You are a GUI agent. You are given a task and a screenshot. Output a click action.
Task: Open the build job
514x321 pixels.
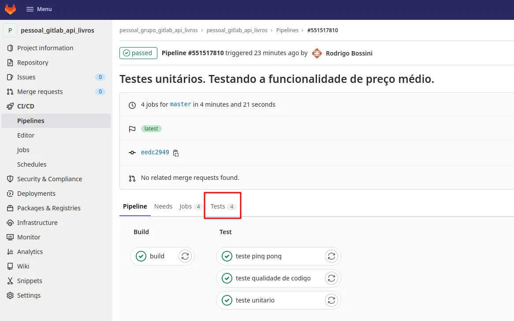pos(157,256)
